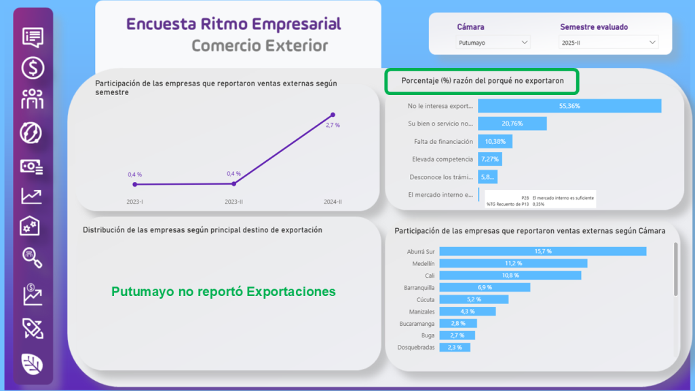The height and width of the screenshot is (391, 695).
Task: Select the magnifying glass search icon
Action: [33, 259]
